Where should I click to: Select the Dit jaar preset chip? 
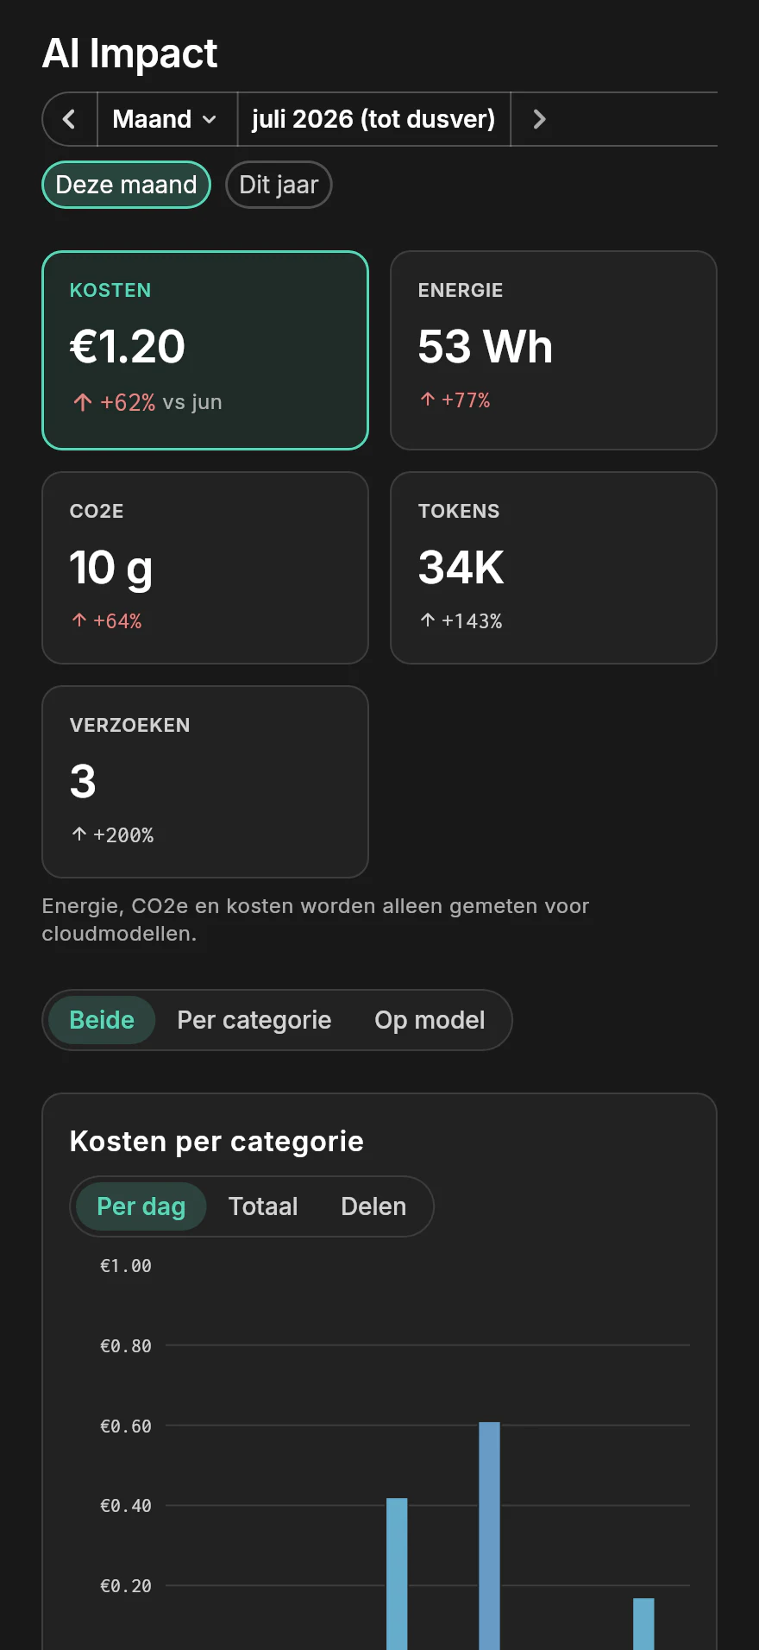(x=279, y=185)
